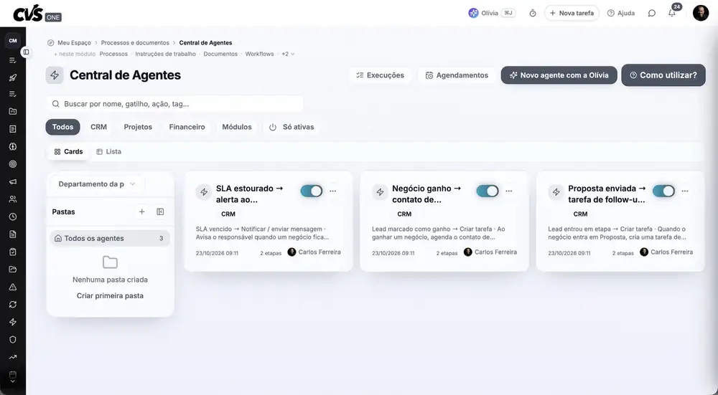Open more options on Proposta enviada card

[685, 191]
